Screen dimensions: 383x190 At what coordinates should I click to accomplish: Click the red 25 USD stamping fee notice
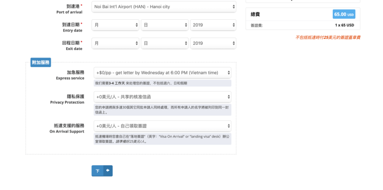tap(328, 38)
